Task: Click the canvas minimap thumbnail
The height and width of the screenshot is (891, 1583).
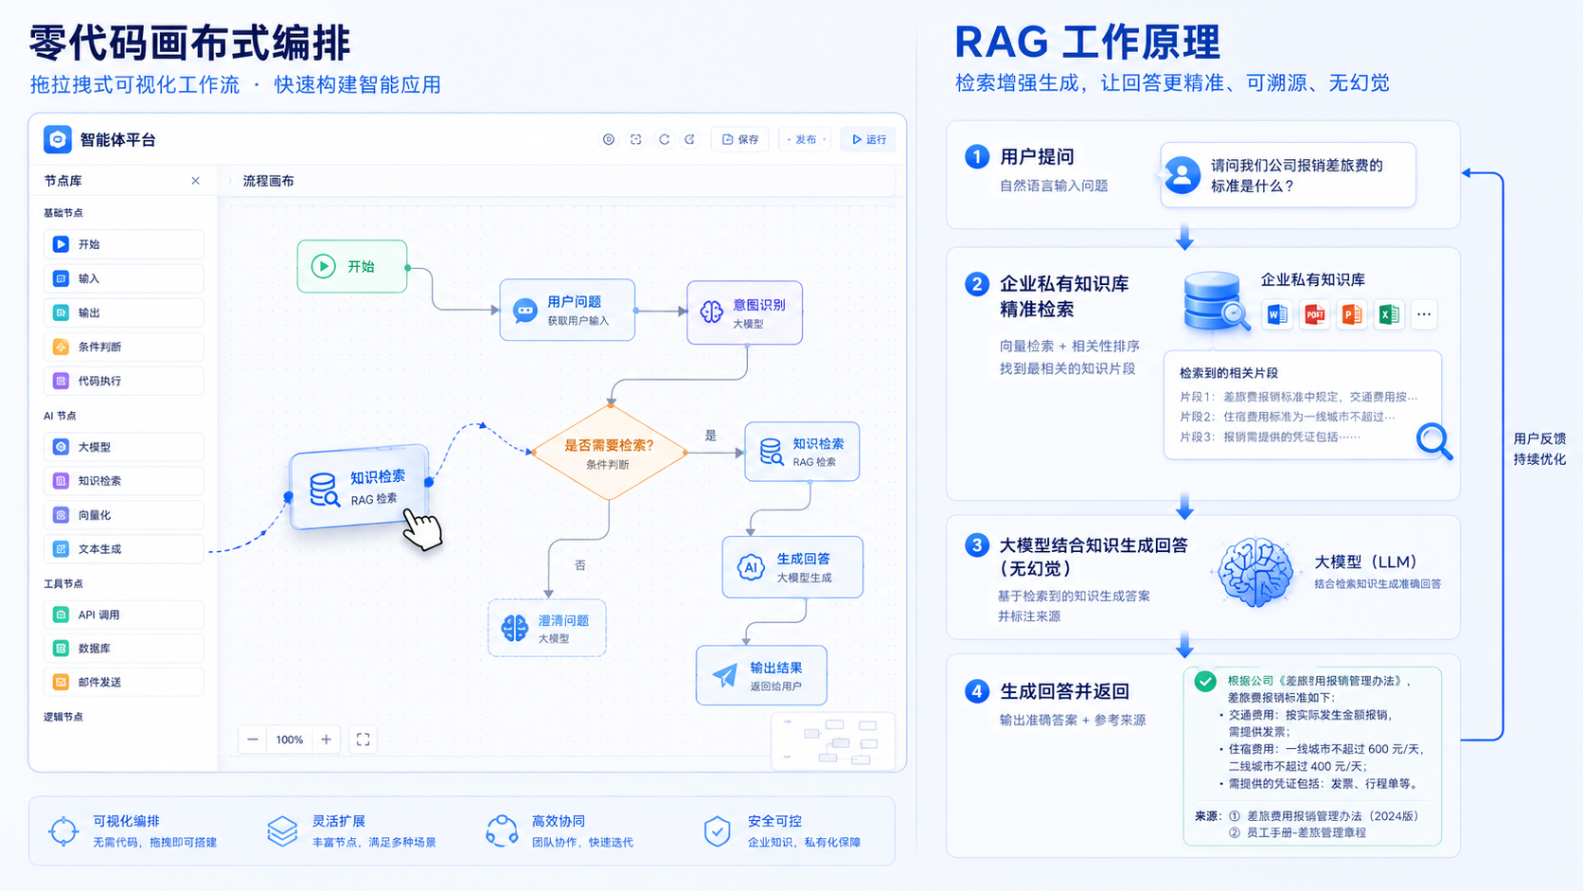Action: (833, 741)
